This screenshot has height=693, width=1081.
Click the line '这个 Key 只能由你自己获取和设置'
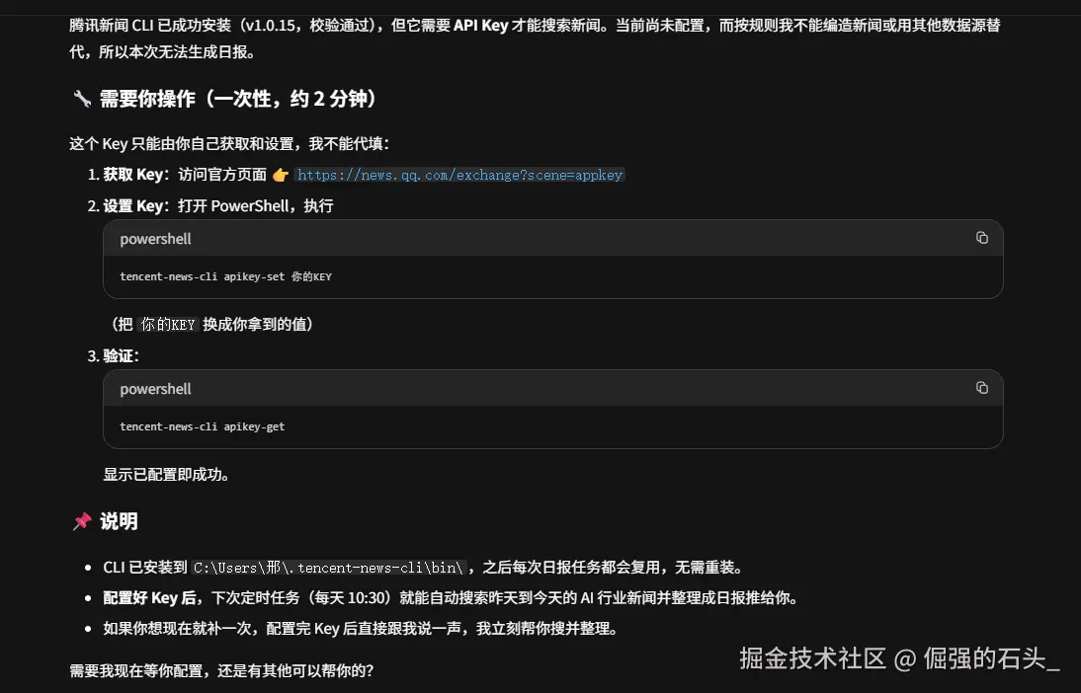pyautogui.click(x=229, y=144)
